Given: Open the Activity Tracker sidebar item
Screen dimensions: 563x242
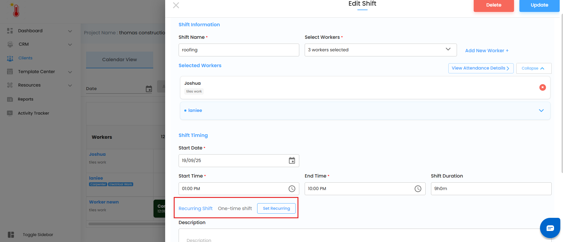Looking at the screenshot, I should [33, 113].
